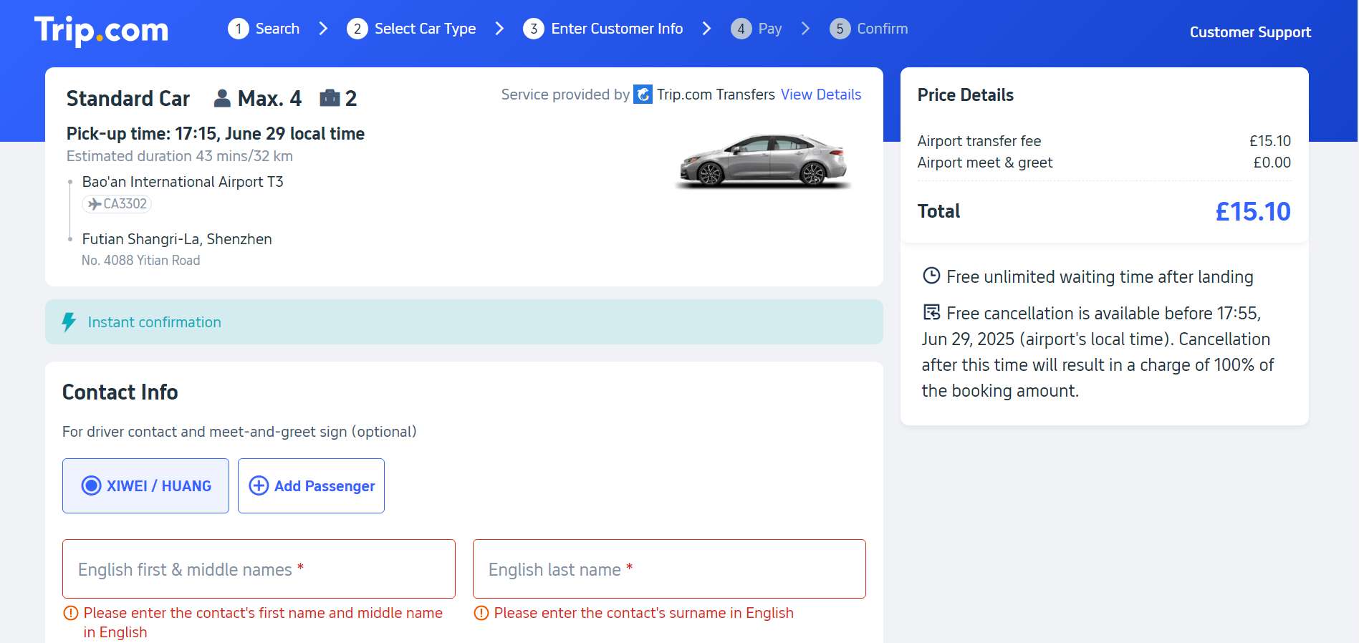Click the Estimated duration 43 mins text
Image resolution: width=1359 pixels, height=643 pixels.
180,156
